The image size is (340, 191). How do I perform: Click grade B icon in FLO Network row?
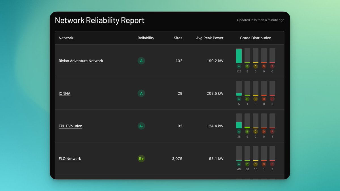coord(247,164)
